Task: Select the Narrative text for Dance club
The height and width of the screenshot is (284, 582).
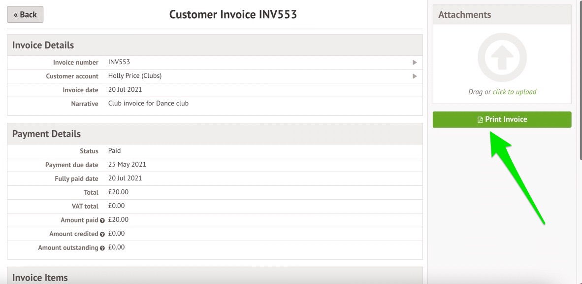Action: [148, 104]
